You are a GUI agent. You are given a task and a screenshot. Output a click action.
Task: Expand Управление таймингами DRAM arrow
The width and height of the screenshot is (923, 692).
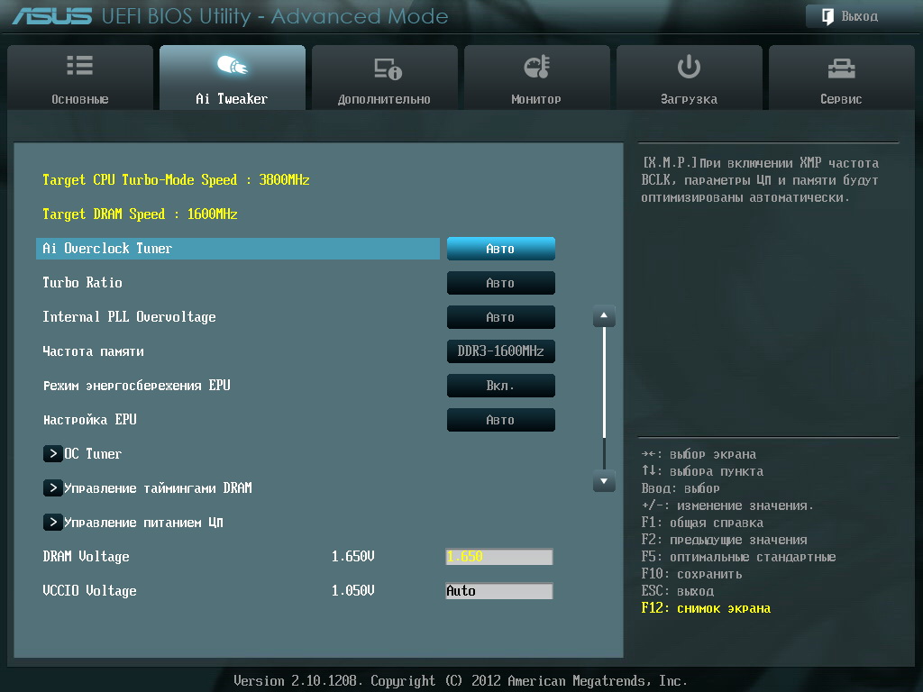click(53, 487)
